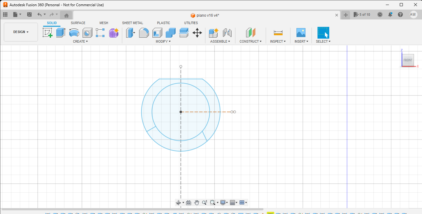The image size is (422, 214).
Task: Switch to the SOLID tab
Action: (x=52, y=23)
